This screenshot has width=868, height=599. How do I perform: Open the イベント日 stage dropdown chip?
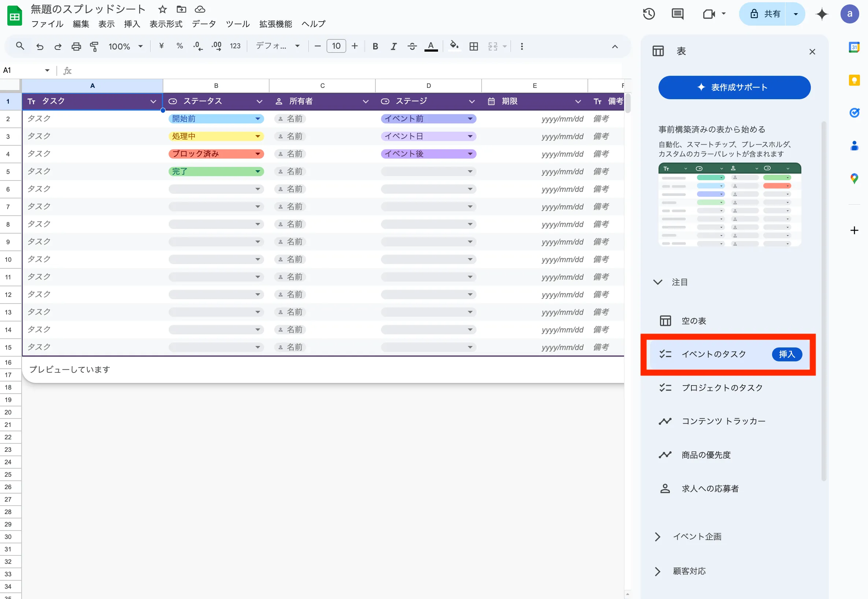429,136
